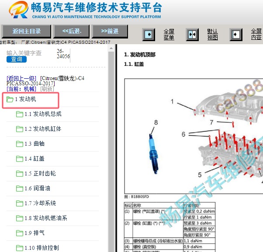Click the 返回上一级 link
The width and height of the screenshot is (263, 252).
(21, 78)
